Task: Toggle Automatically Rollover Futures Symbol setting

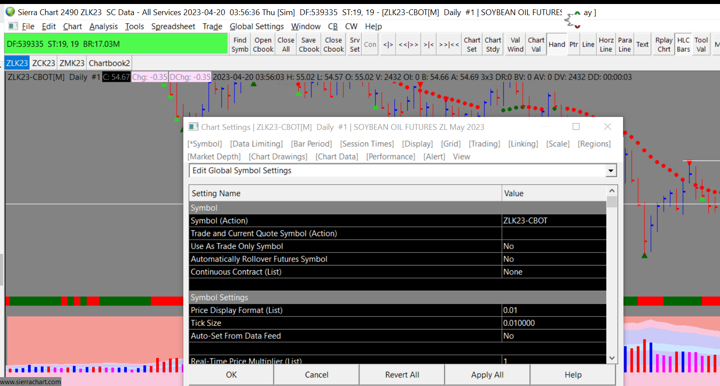Action: 554,259
